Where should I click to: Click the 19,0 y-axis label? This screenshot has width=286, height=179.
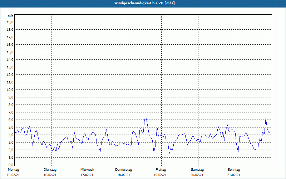click(x=10, y=22)
